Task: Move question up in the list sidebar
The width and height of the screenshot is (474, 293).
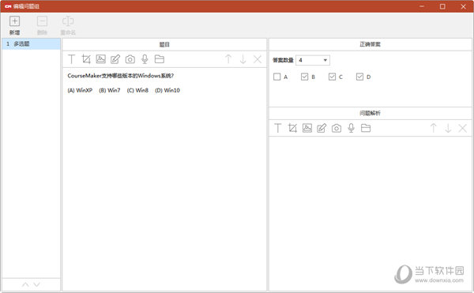Action: click(26, 284)
